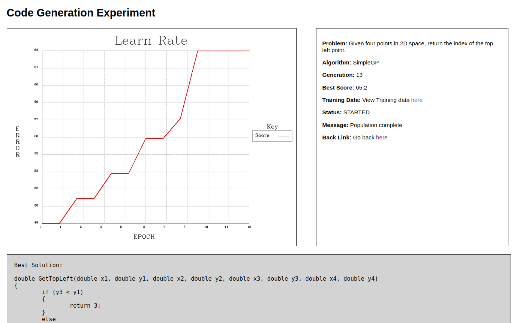
Task: Click y-axis tick label 56
Action: (x=36, y=136)
